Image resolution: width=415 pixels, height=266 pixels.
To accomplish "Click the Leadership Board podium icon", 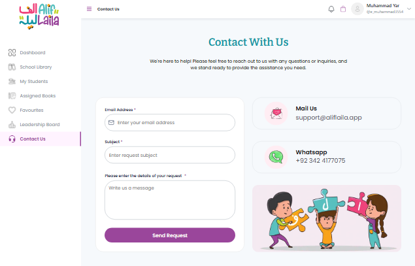I will point(12,124).
